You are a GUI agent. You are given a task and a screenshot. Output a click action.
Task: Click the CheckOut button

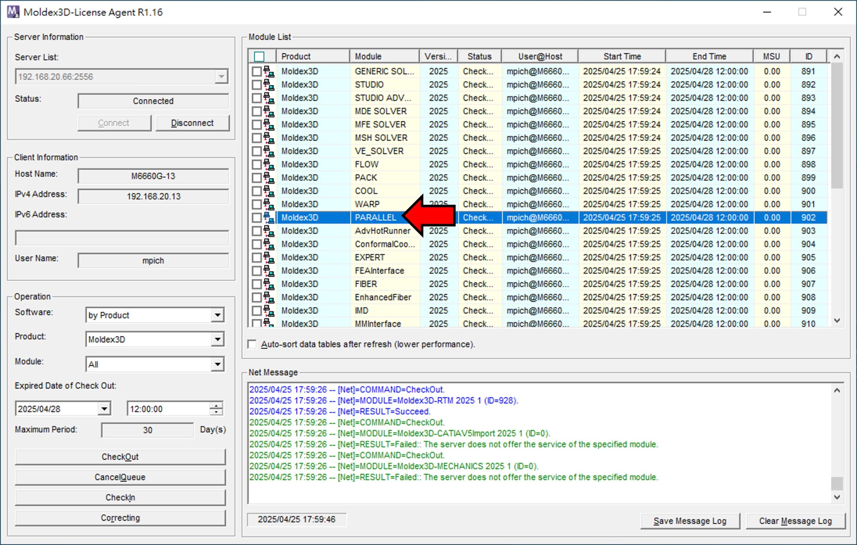[120, 457]
